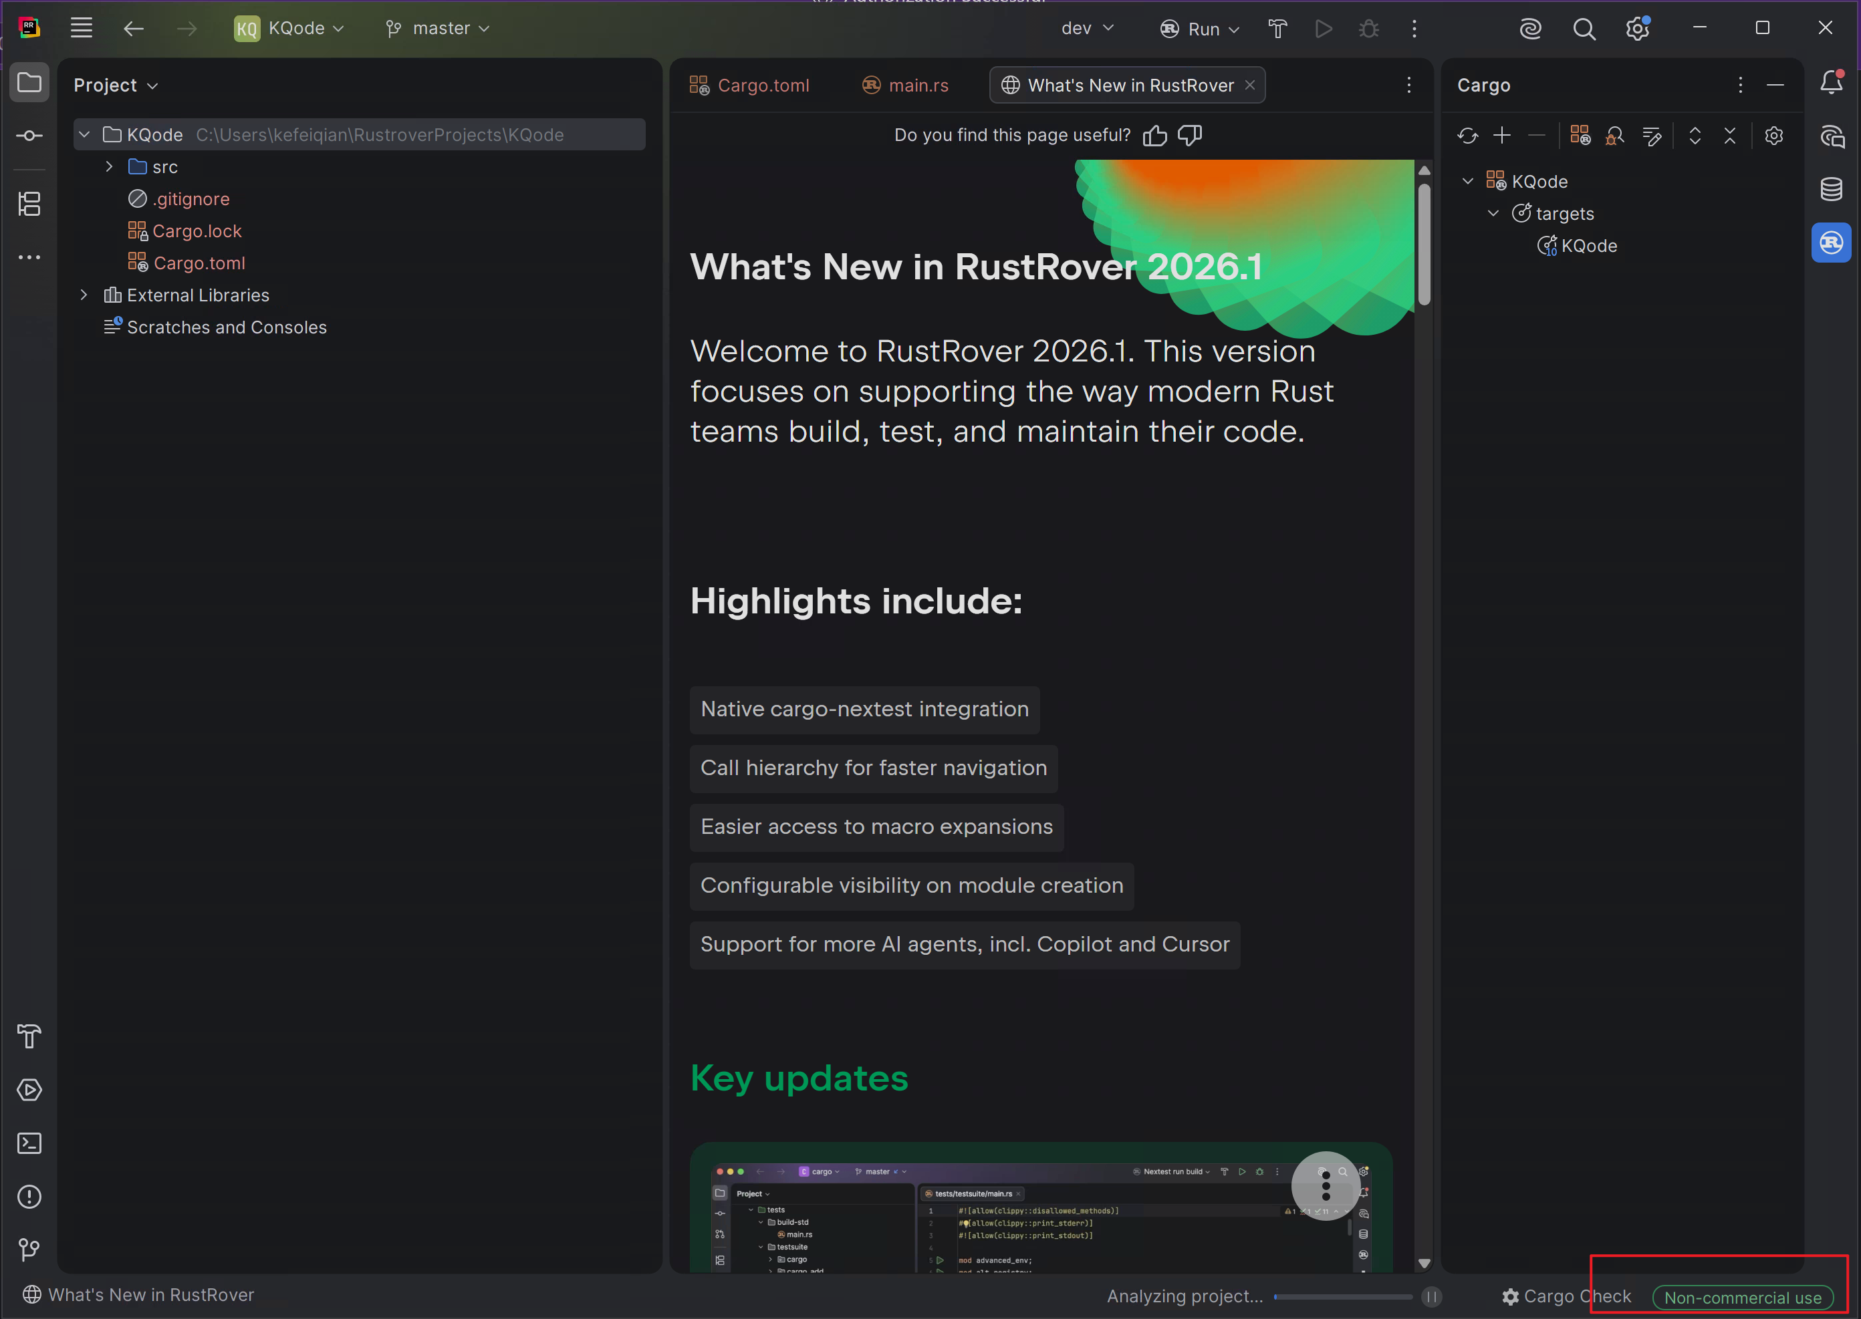Image resolution: width=1861 pixels, height=1319 pixels.
Task: Click thumbs up for useful page
Action: click(x=1155, y=136)
